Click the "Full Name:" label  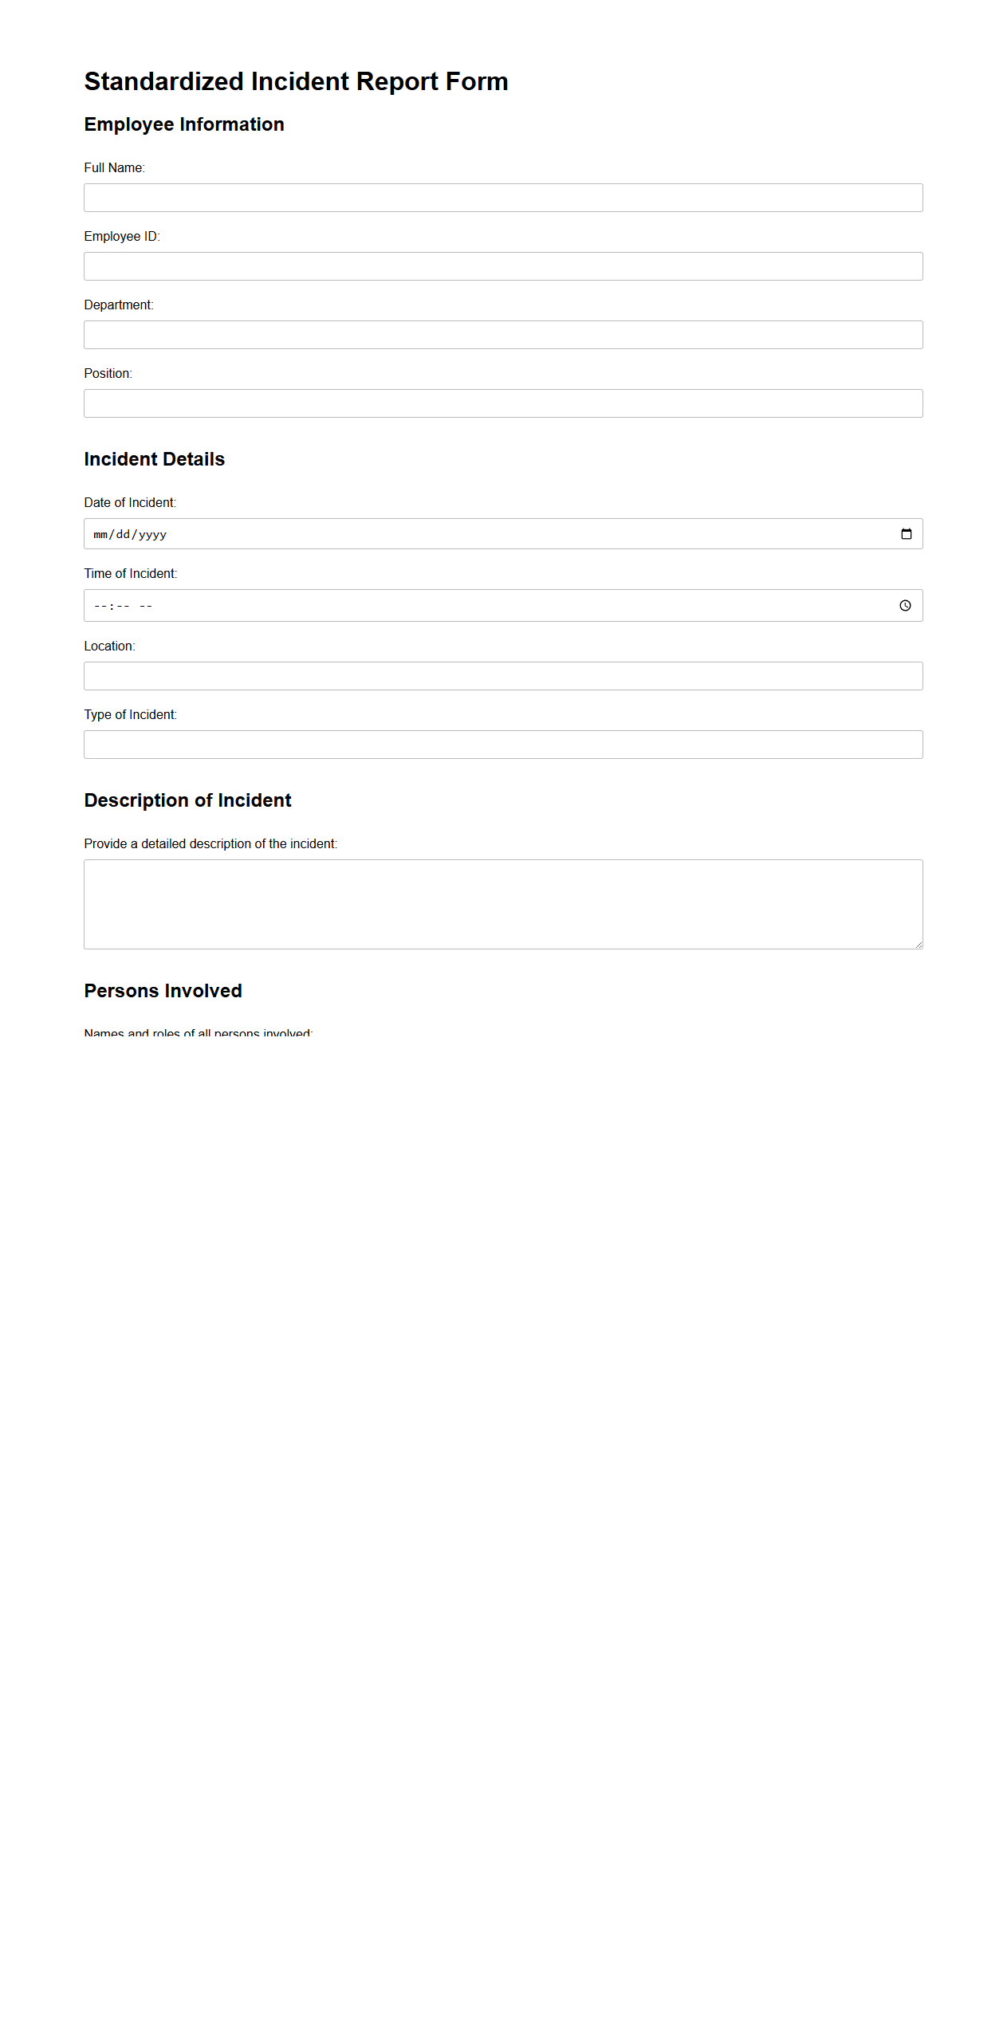pyautogui.click(x=114, y=167)
